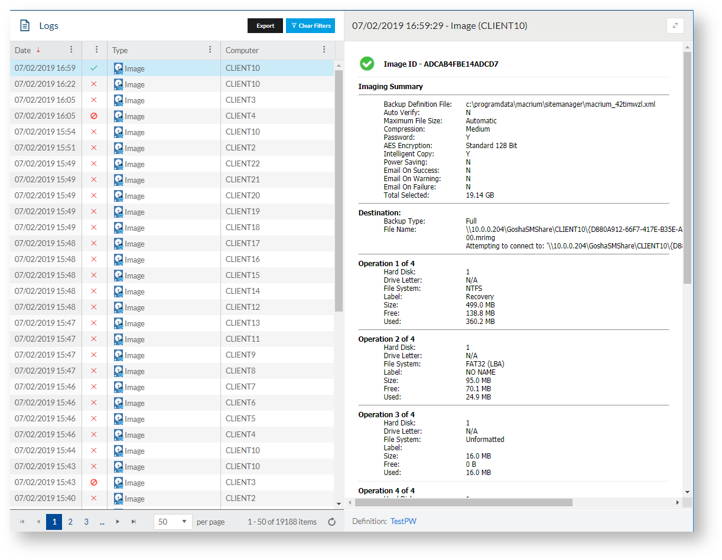Sort the logs by the Date column header

click(23, 50)
